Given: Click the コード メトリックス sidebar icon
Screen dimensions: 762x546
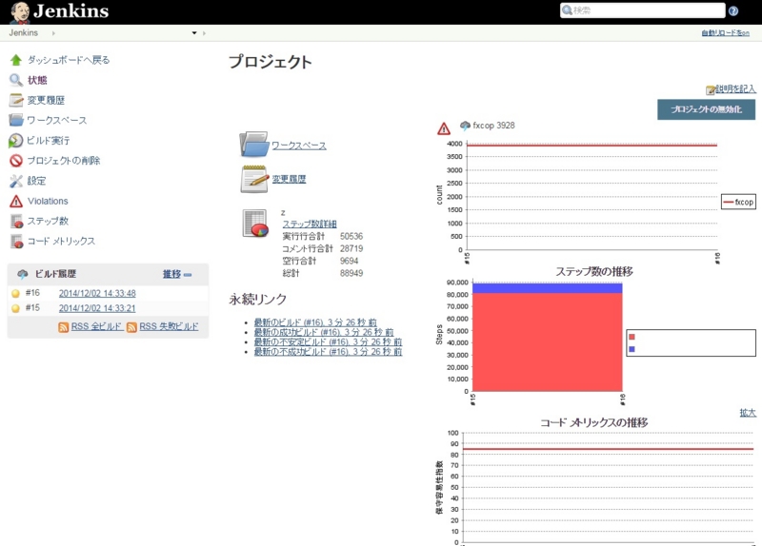Looking at the screenshot, I should tap(16, 242).
